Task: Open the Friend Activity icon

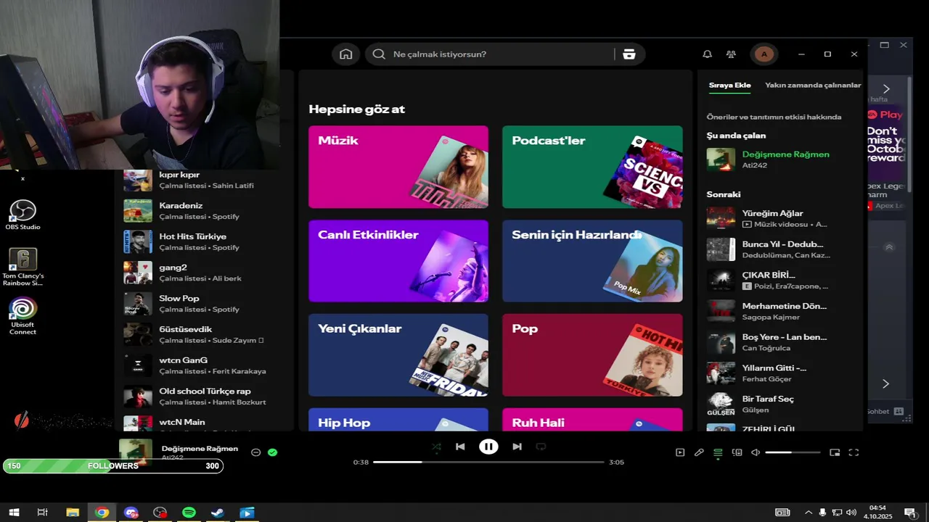Action: [731, 54]
